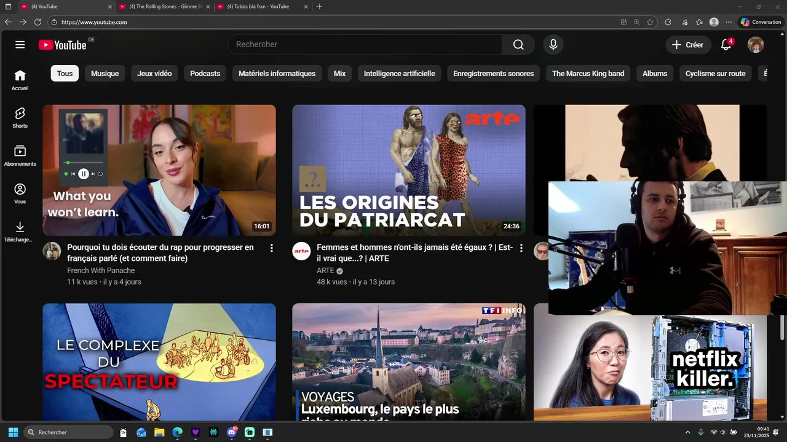
Task: Click the Créer button
Action: 688,45
